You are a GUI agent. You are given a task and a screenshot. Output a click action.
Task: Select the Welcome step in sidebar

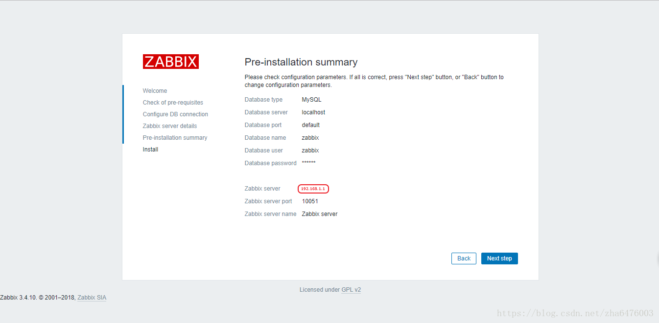coord(155,91)
